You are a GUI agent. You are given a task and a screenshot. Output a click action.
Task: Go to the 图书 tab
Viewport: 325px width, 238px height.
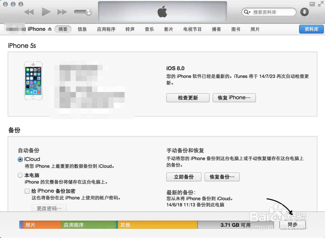(236, 29)
